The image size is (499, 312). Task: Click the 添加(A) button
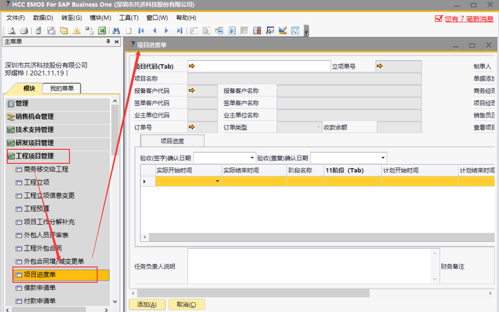tap(147, 305)
